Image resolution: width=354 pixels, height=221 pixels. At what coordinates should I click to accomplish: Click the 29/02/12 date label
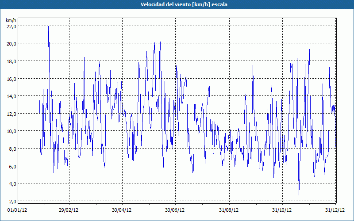pos(69,210)
